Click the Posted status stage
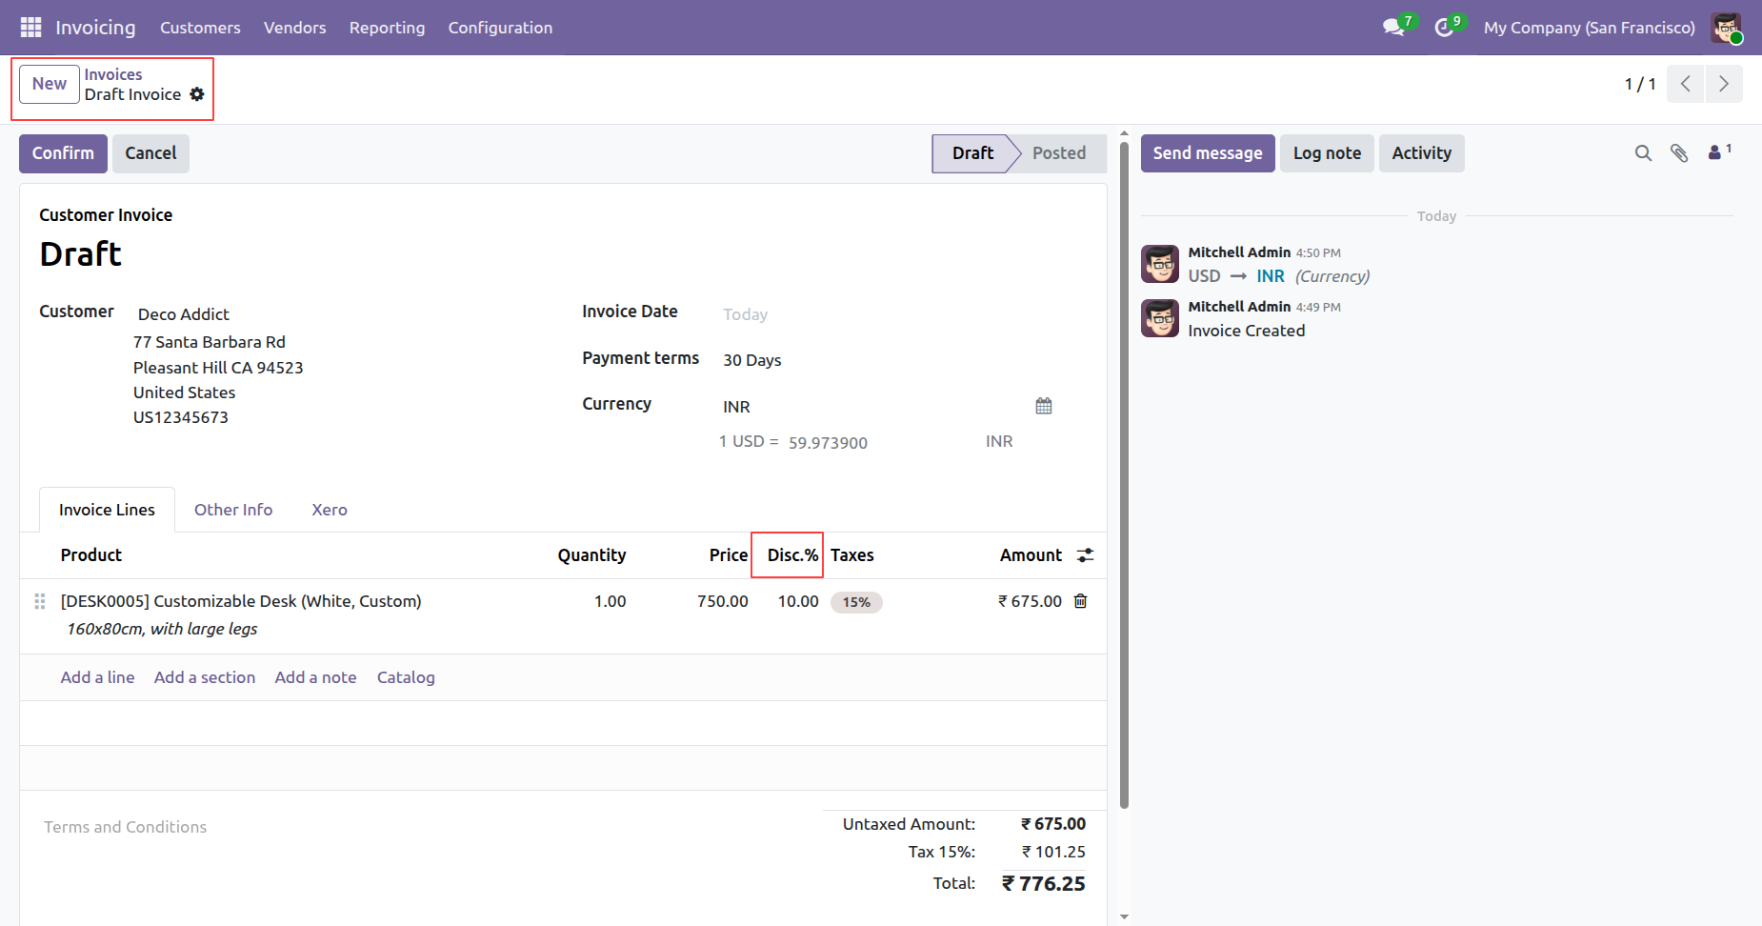This screenshot has width=1762, height=926. click(1059, 153)
